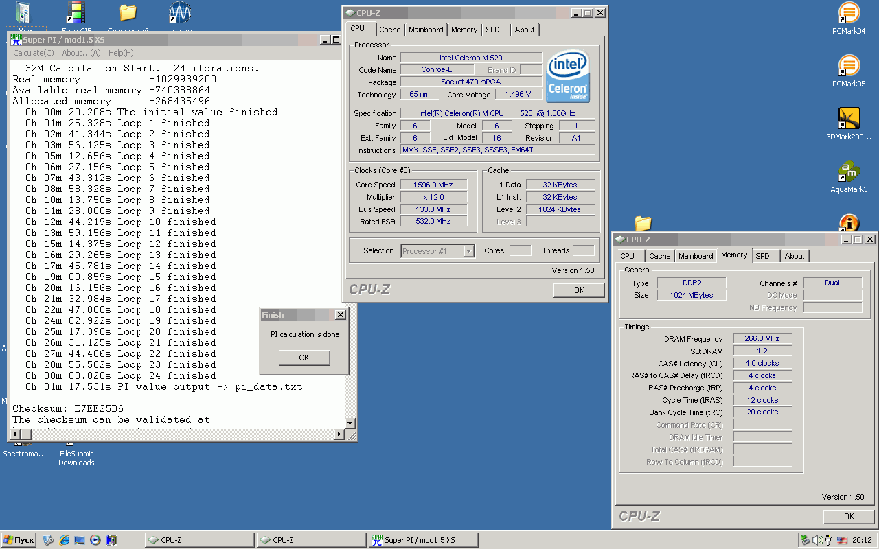Click the Loop 24 finished line
This screenshot has width=879, height=549.
click(x=120, y=375)
